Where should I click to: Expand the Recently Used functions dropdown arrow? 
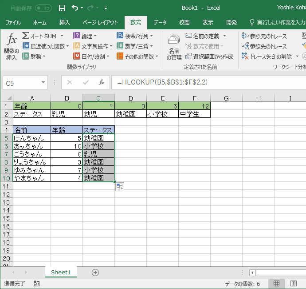coord(67,46)
